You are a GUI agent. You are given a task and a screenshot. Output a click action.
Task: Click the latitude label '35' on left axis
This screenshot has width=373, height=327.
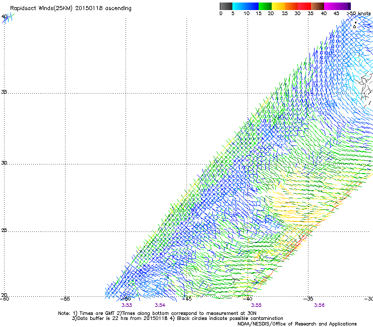tap(4, 92)
